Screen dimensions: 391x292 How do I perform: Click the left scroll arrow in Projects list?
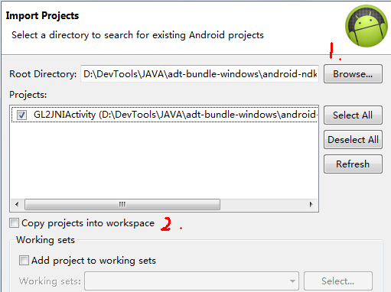tap(17, 204)
